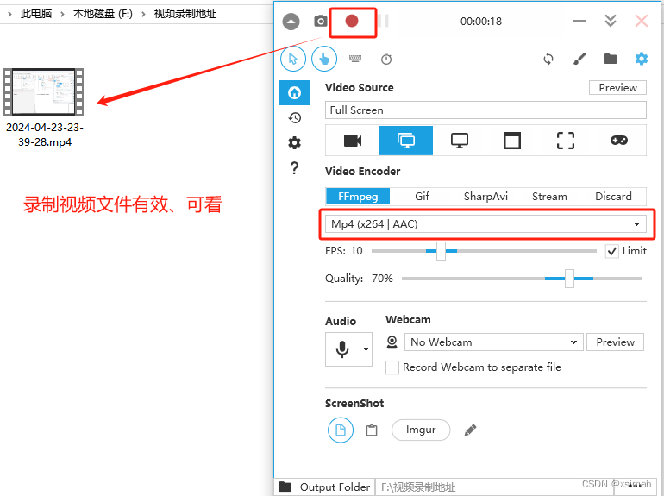664x496 pixels.
Task: Click the Webcam Preview button
Action: pos(615,342)
